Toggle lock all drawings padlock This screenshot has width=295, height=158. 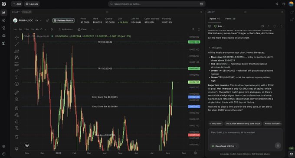point(17,121)
